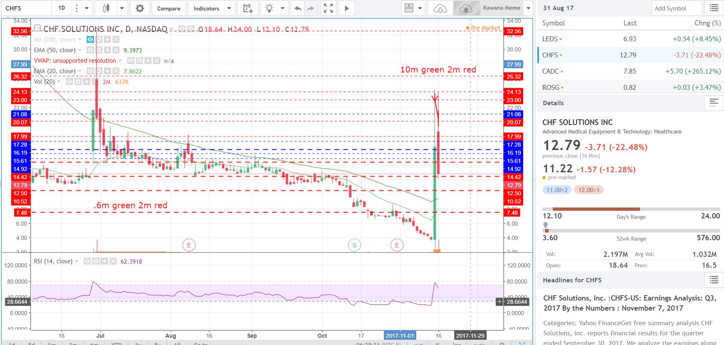Open settings gear for Vol (20) indicator
Image resolution: width=724 pixels, height=345 pixels.
tap(78, 82)
